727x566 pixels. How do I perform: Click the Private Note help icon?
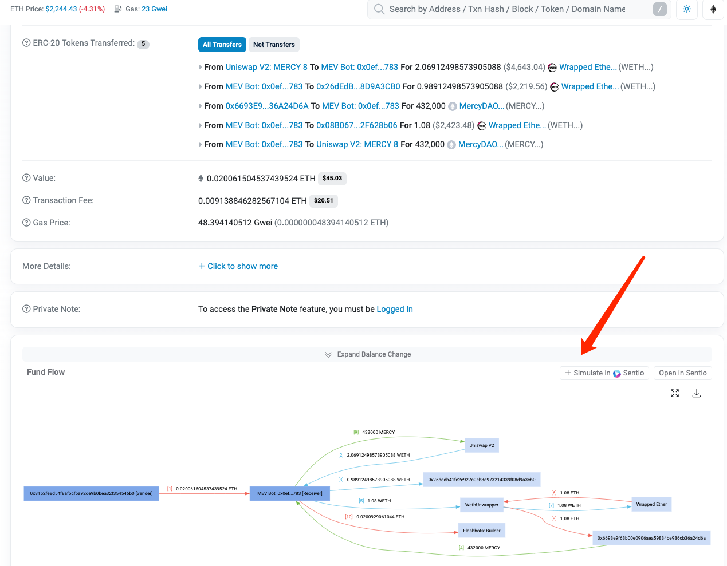(x=26, y=309)
